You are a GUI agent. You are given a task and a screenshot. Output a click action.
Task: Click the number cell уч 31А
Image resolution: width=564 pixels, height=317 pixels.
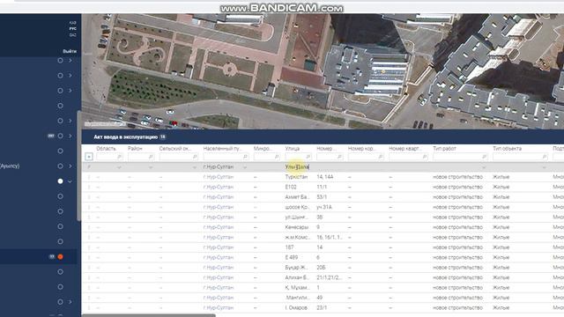(x=324, y=208)
